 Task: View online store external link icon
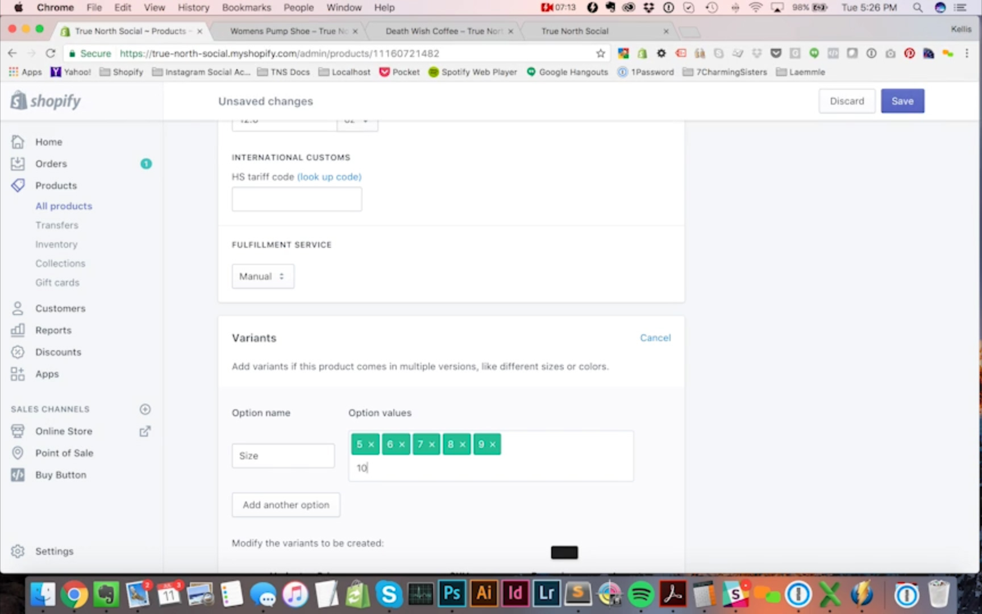(145, 431)
